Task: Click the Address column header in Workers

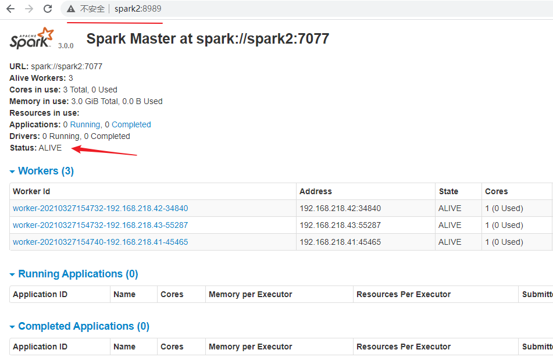Action: pos(315,191)
